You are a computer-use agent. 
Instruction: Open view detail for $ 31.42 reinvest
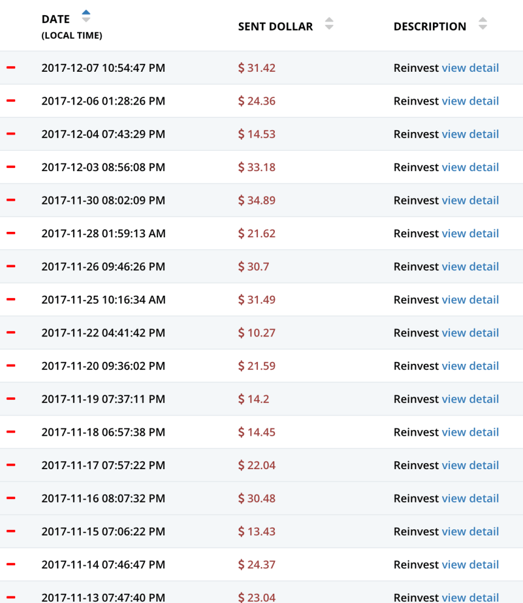coord(470,68)
